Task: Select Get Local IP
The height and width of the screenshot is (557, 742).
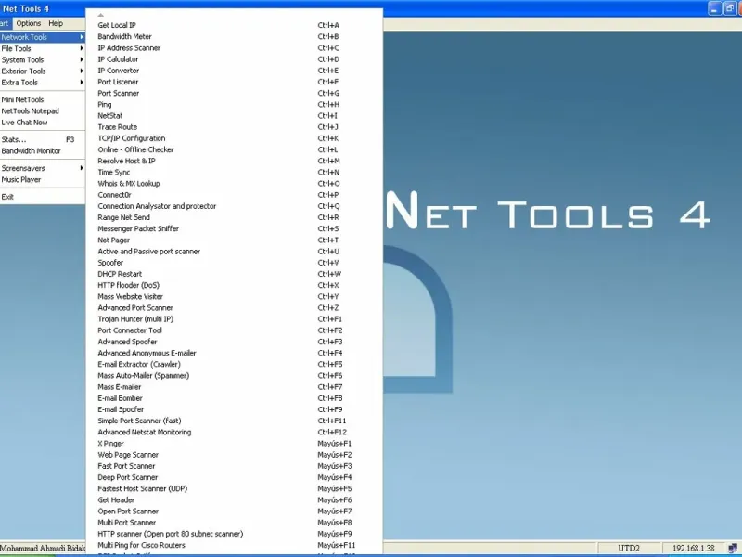Action: 234,25
